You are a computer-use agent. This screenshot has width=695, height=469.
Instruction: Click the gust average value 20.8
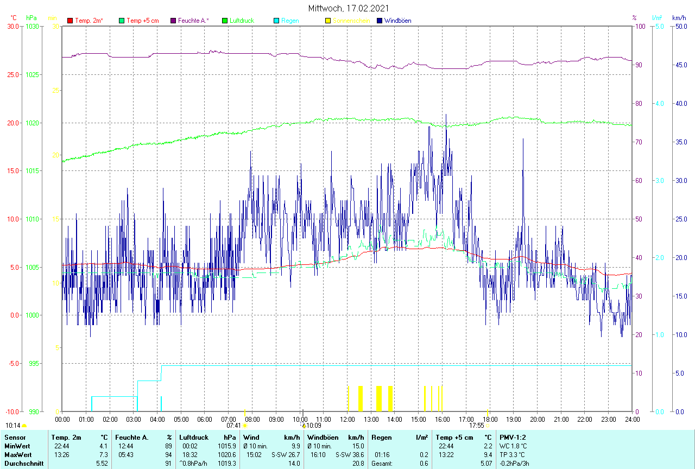pos(358,464)
